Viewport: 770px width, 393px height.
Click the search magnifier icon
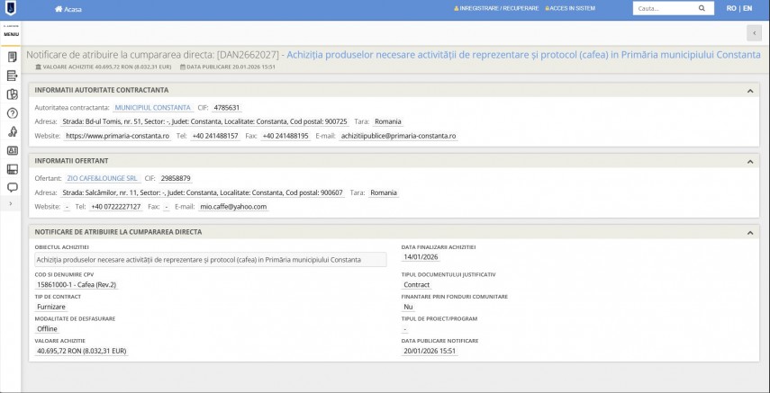tap(702, 9)
